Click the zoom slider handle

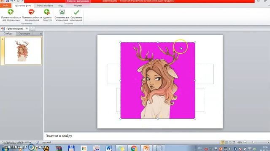253,142
